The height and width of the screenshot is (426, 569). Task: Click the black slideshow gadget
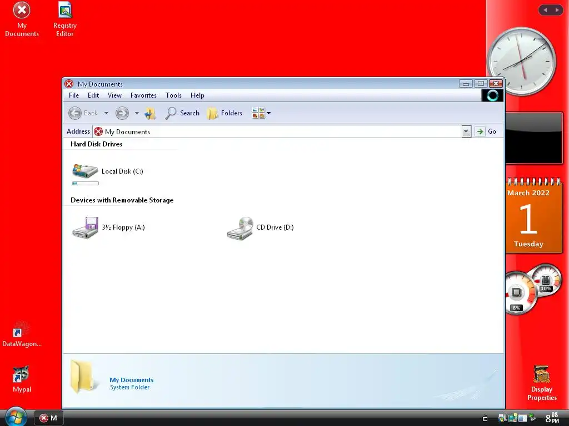534,138
